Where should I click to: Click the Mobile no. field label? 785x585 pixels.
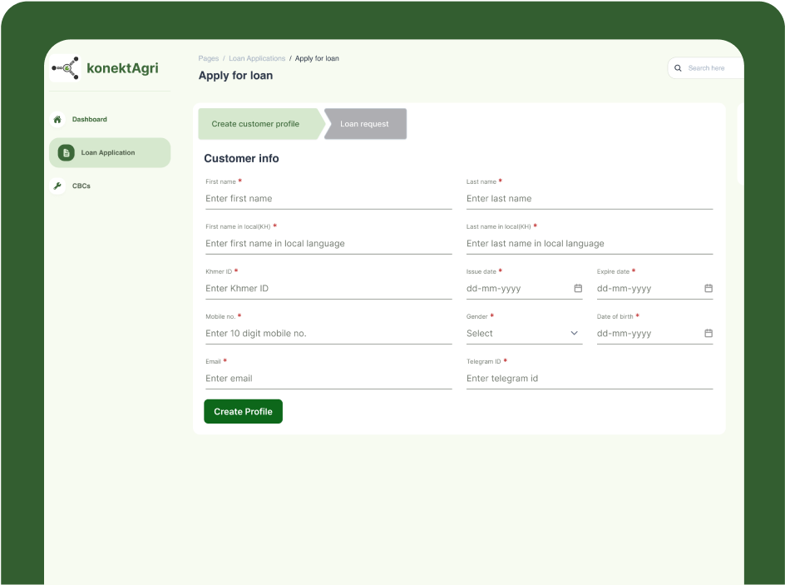coord(220,316)
